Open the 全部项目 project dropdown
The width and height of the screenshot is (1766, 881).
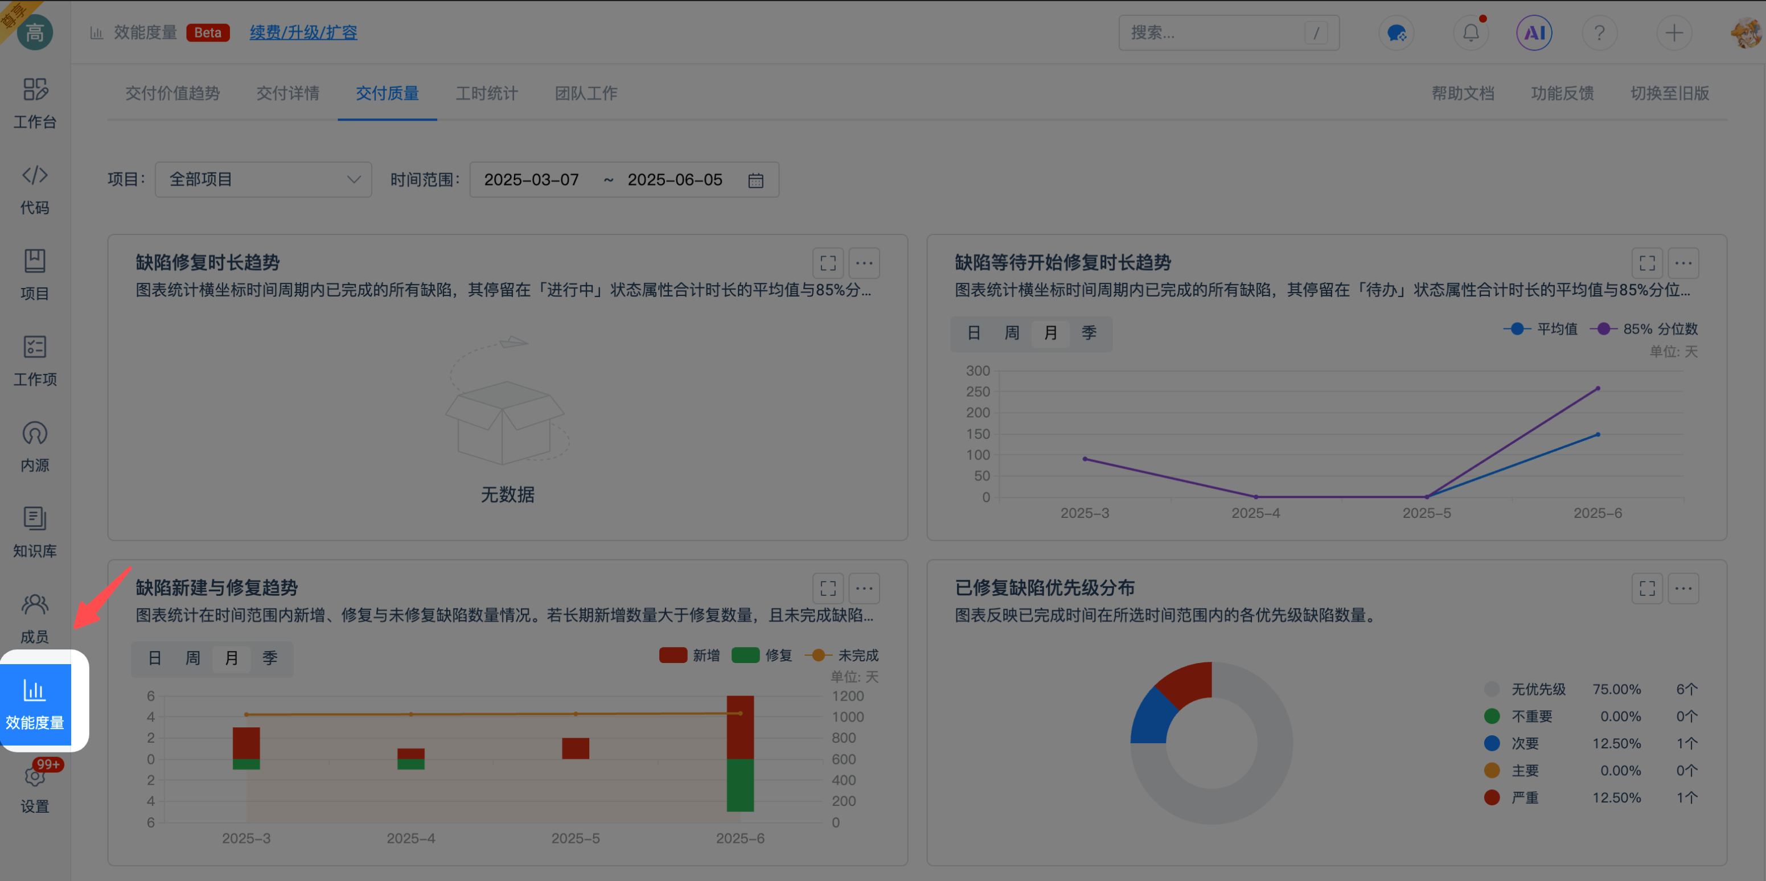click(x=263, y=179)
